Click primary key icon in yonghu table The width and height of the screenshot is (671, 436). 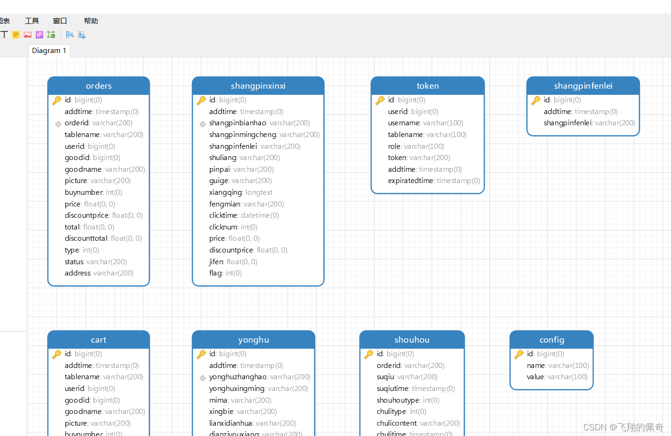[x=201, y=354]
